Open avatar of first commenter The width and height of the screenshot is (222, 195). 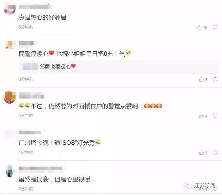10,10
